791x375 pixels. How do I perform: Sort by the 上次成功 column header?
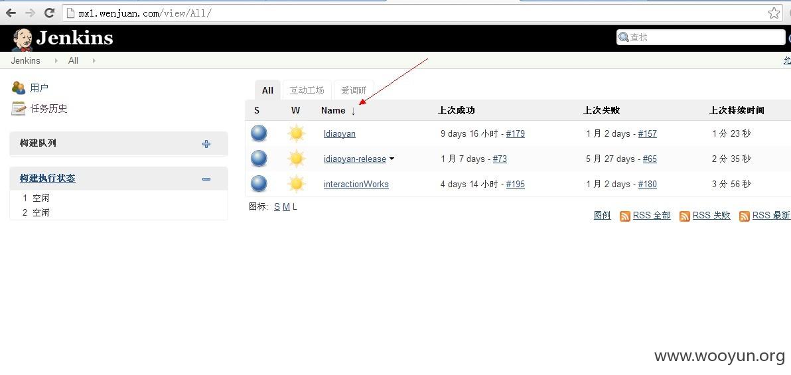pyautogui.click(x=457, y=111)
